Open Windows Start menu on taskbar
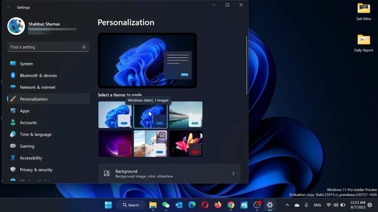This screenshot has width=378, height=212. (x=108, y=205)
